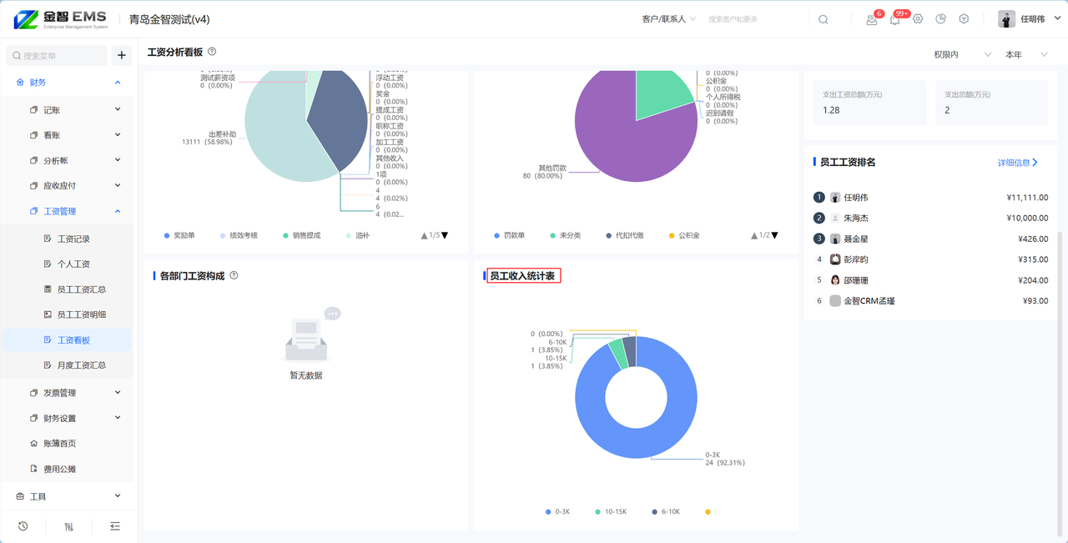Collapse the 财务 menu section
1068x543 pixels.
coord(118,83)
